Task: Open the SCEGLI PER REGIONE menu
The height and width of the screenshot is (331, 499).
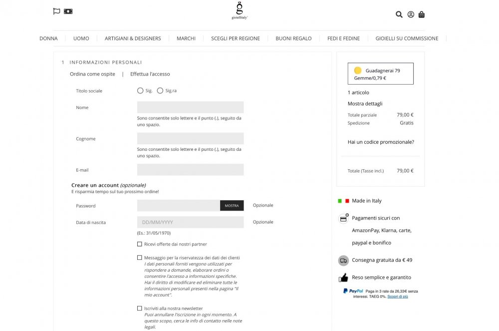Action: (x=235, y=38)
